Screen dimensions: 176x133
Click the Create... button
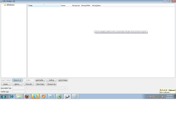pyautogui.click(x=6, y=84)
